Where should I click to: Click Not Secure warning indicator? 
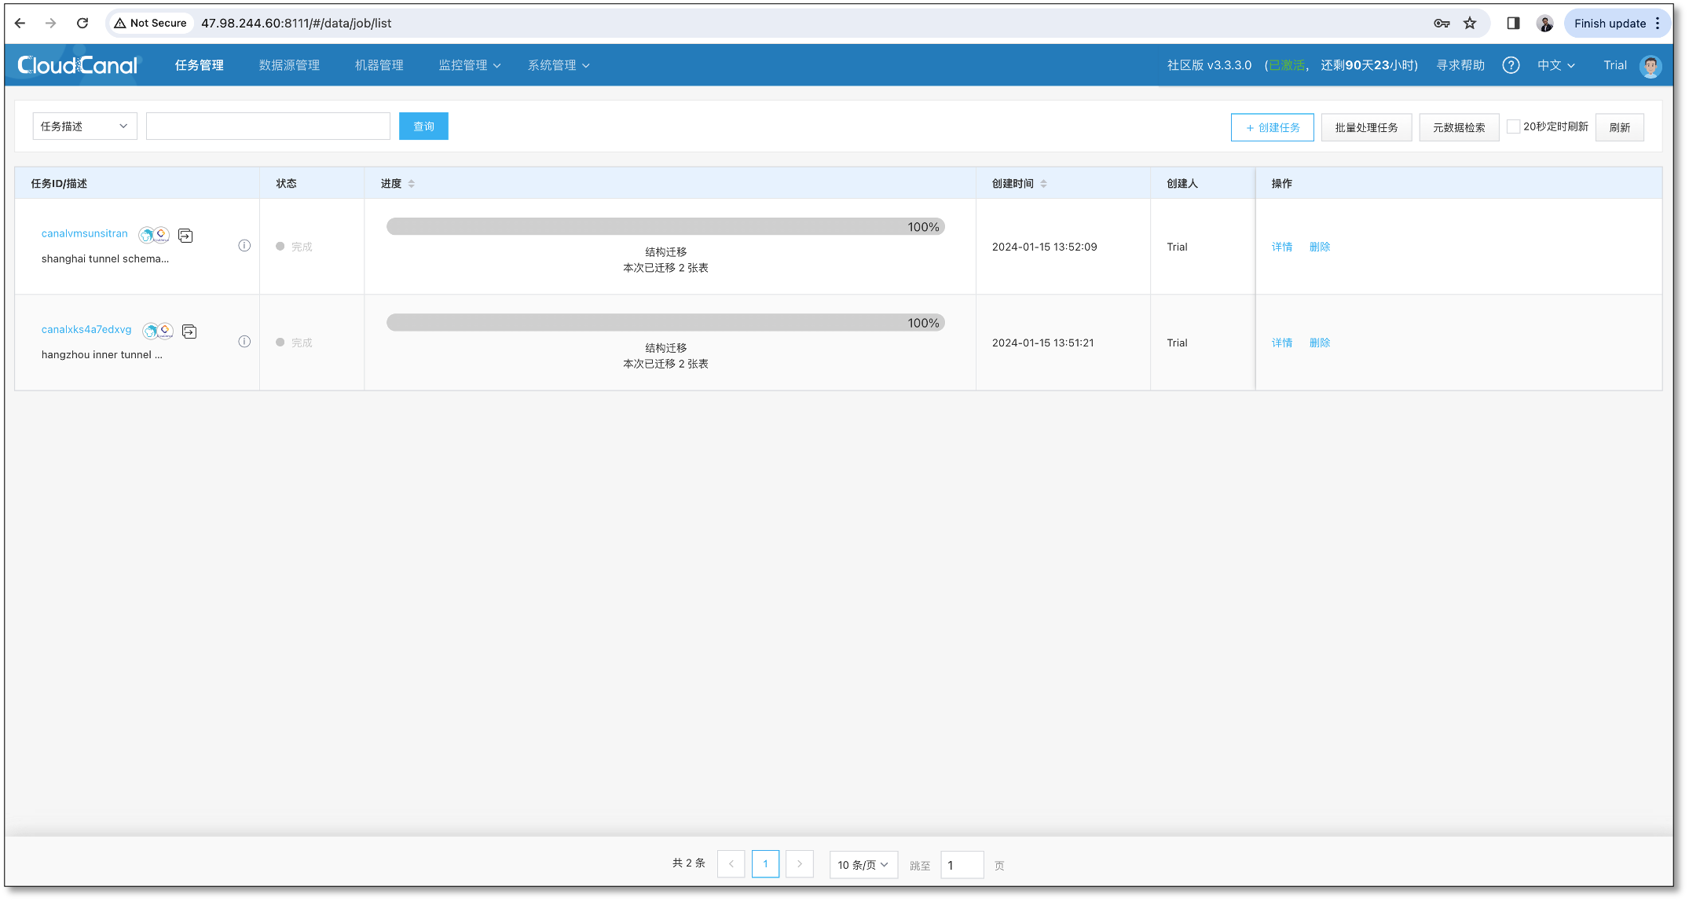pyautogui.click(x=151, y=24)
